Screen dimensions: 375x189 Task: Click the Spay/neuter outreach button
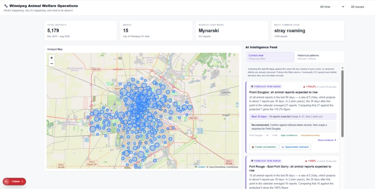(x=295, y=147)
